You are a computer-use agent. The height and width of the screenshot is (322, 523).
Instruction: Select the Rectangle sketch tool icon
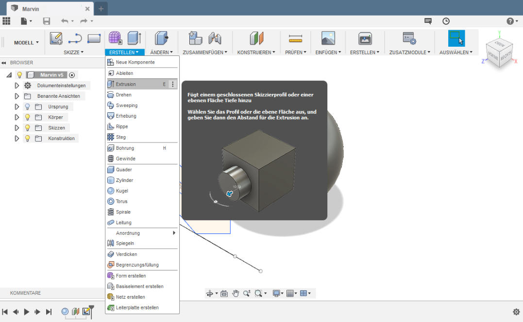[94, 39]
